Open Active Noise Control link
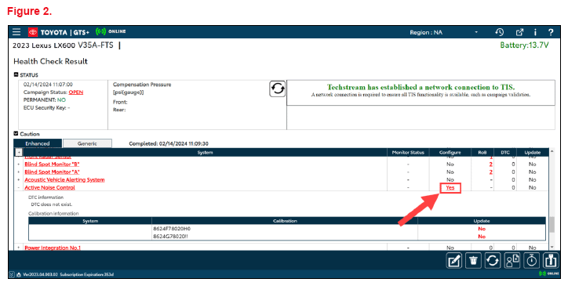 click(x=49, y=188)
